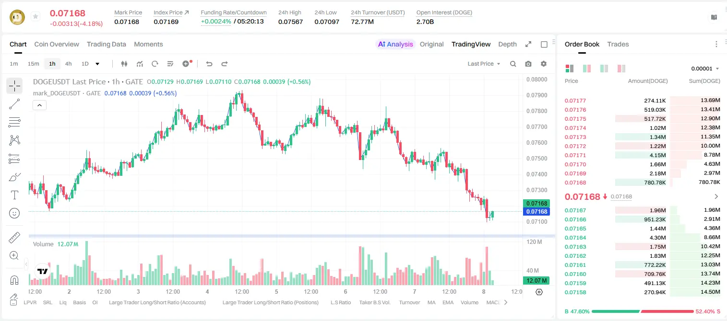
Task: Open order book 0.00001 precision dropdown
Action: 705,69
